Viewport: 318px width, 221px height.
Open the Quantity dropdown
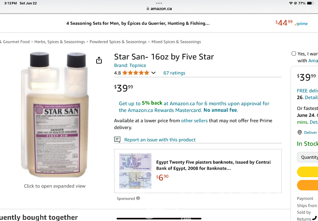308,157
